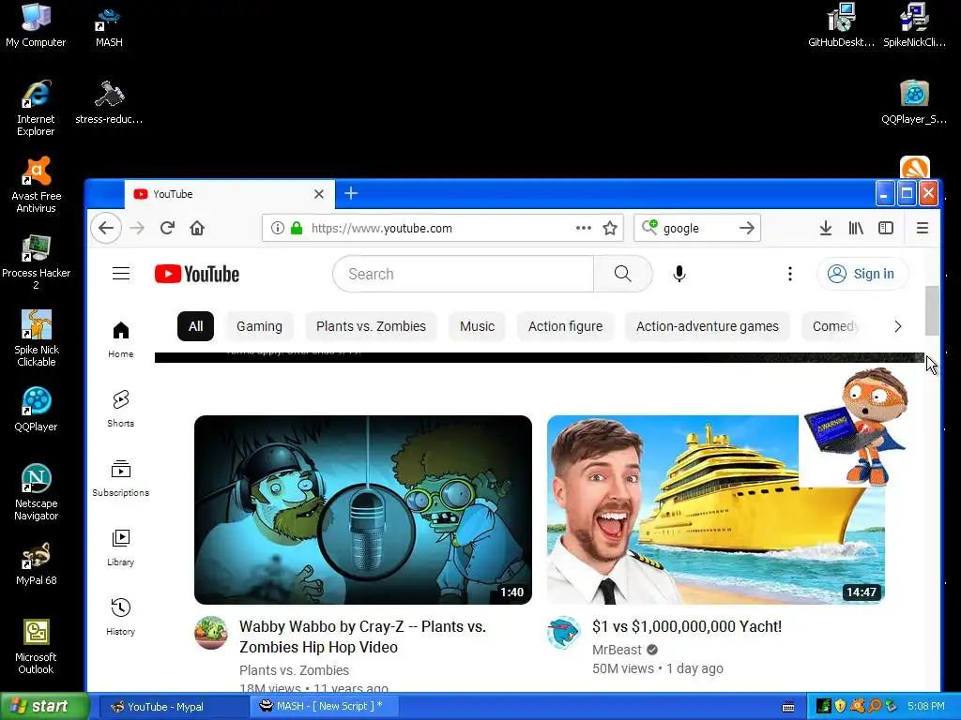Go back with the browser back arrow
Image resolution: width=961 pixels, height=720 pixels.
tap(106, 229)
